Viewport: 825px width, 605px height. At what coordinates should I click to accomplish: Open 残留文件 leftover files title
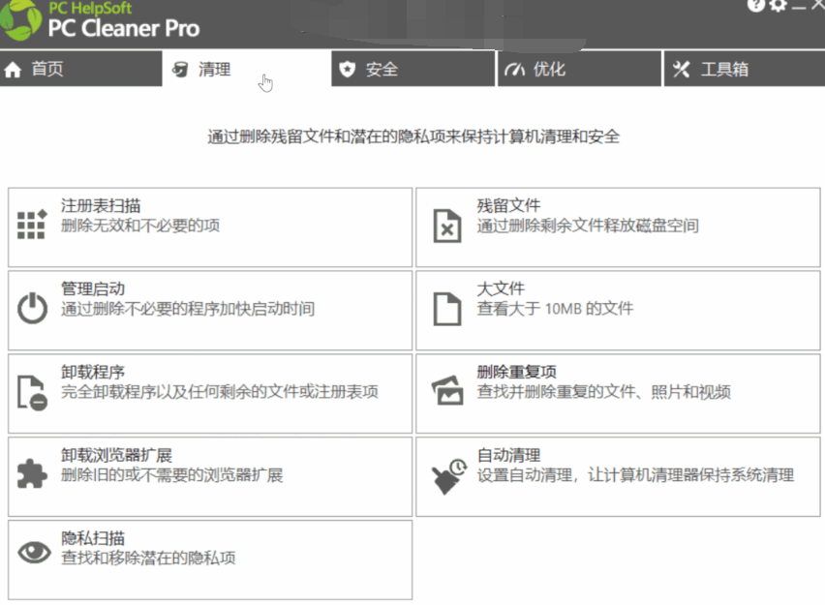pyautogui.click(x=508, y=205)
